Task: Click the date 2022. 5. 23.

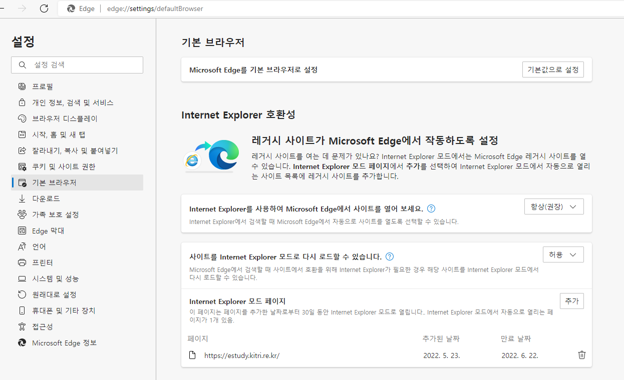Action: (x=442, y=355)
